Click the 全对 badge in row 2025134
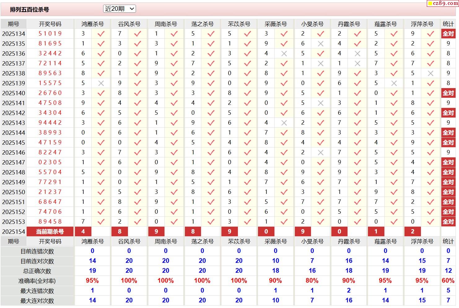Screen dimensions: 459x308 [x=448, y=34]
